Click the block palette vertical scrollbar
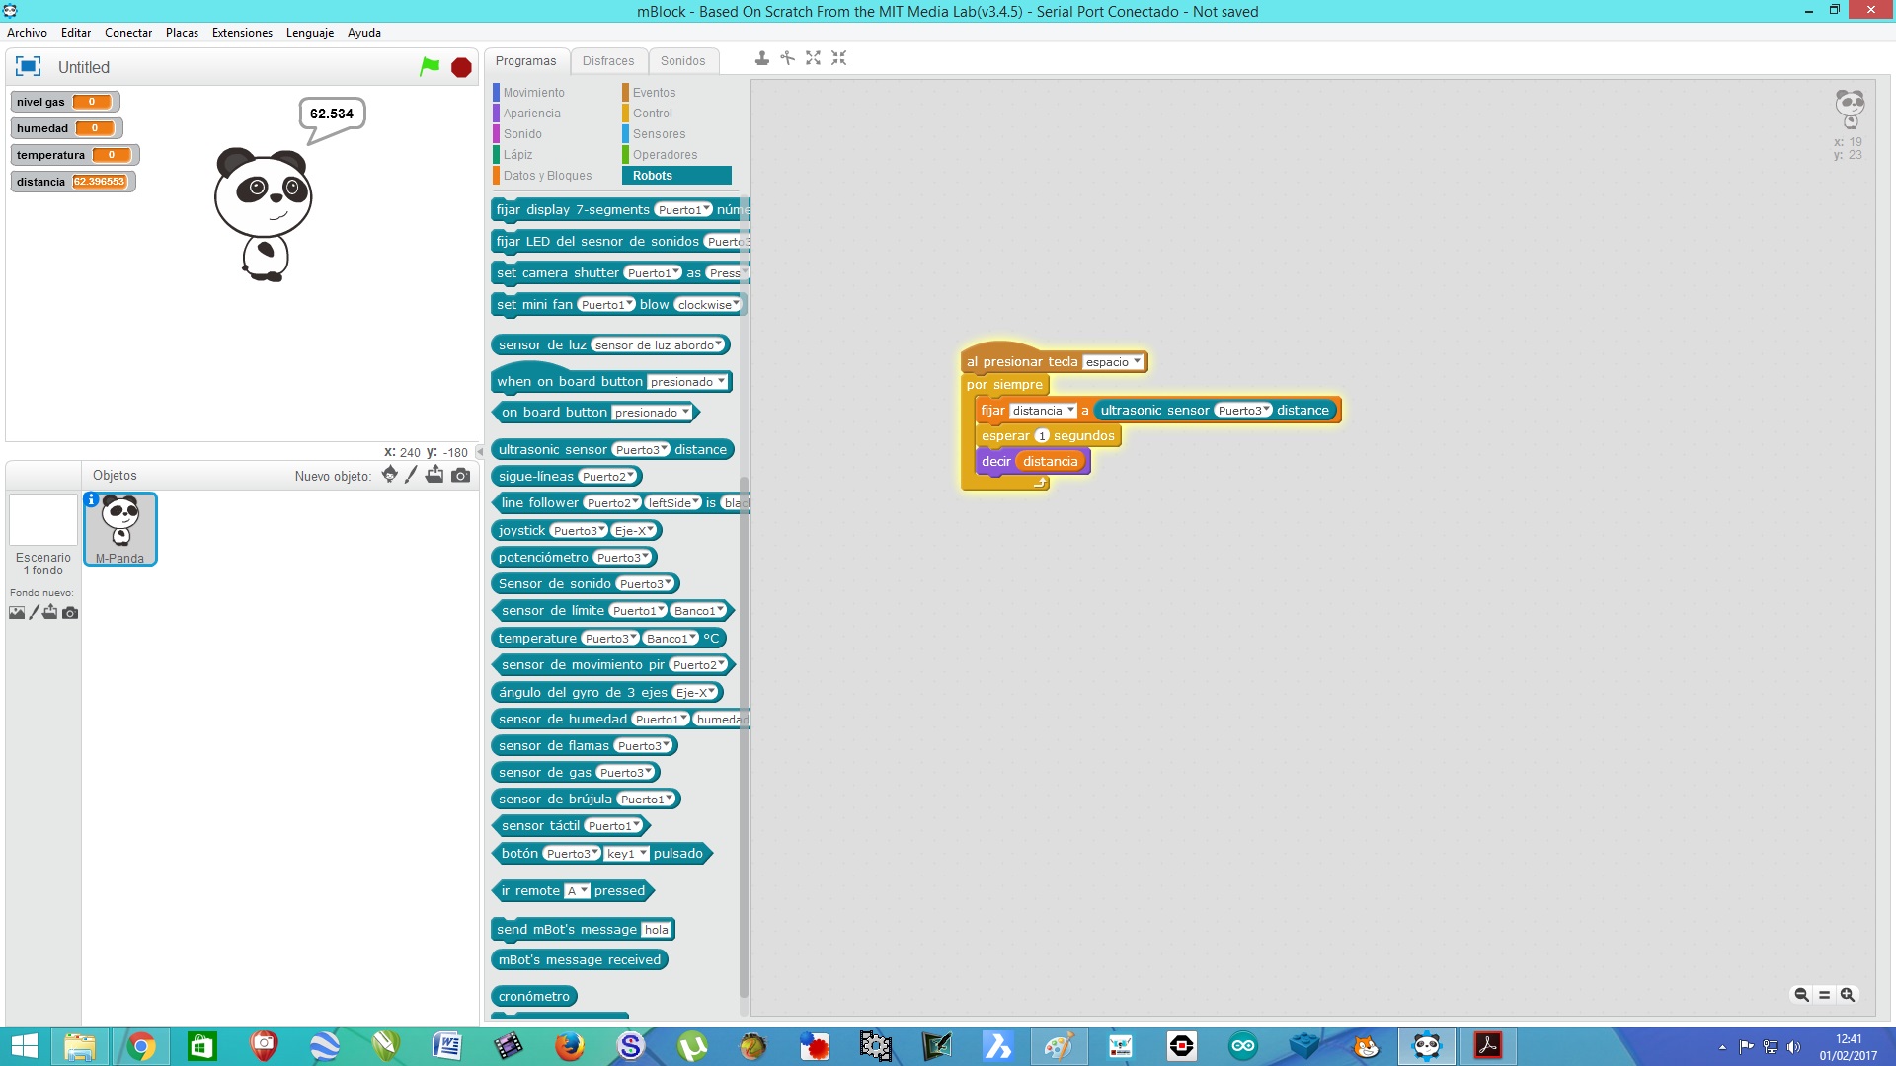 [x=744, y=735]
